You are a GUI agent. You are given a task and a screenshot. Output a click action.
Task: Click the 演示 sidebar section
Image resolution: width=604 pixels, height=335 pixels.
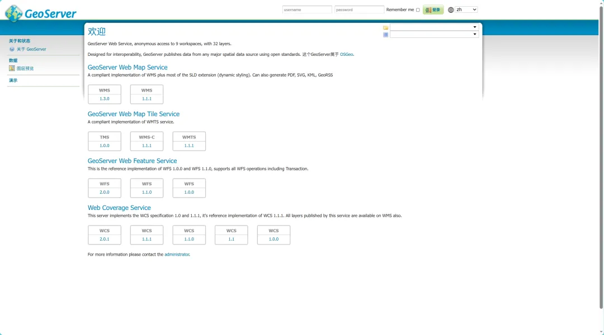[x=13, y=80]
